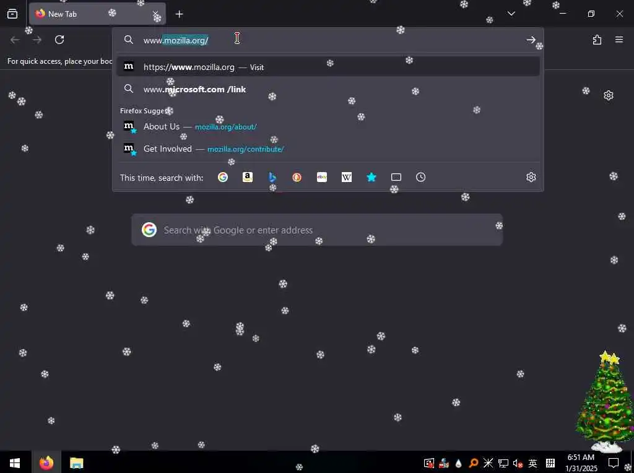
Task: Click the Go arrow in the address bar
Action: pyautogui.click(x=531, y=40)
